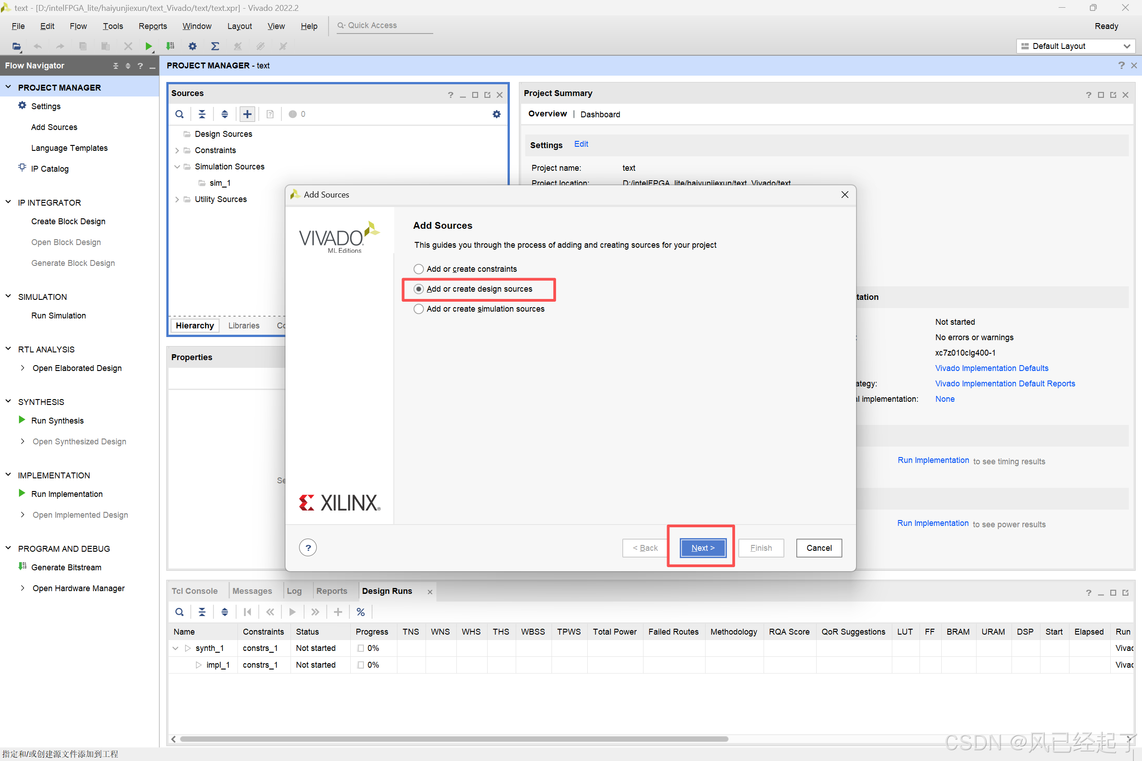Click the search icon in Sources panel
1142x761 pixels.
179,114
